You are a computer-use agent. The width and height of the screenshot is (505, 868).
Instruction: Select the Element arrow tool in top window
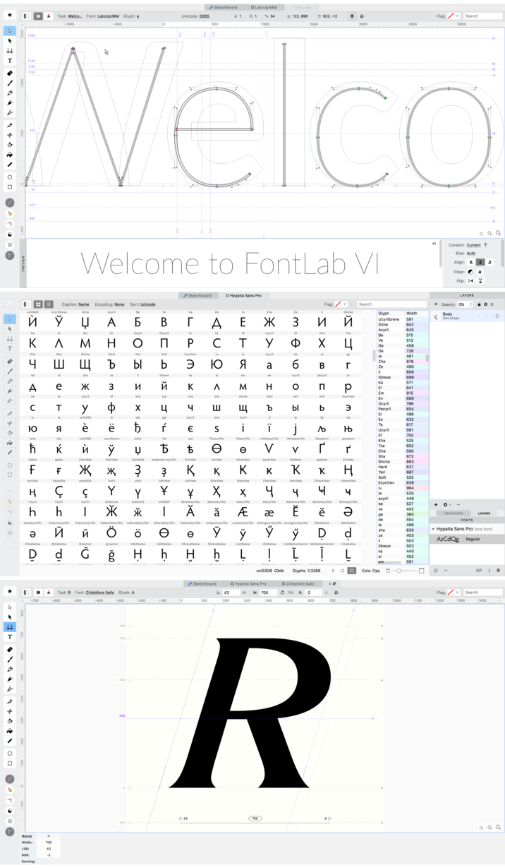[10, 41]
